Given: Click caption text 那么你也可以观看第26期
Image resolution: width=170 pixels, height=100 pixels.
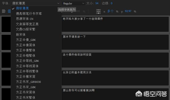Looking at the screenshot, I should 79,90.
